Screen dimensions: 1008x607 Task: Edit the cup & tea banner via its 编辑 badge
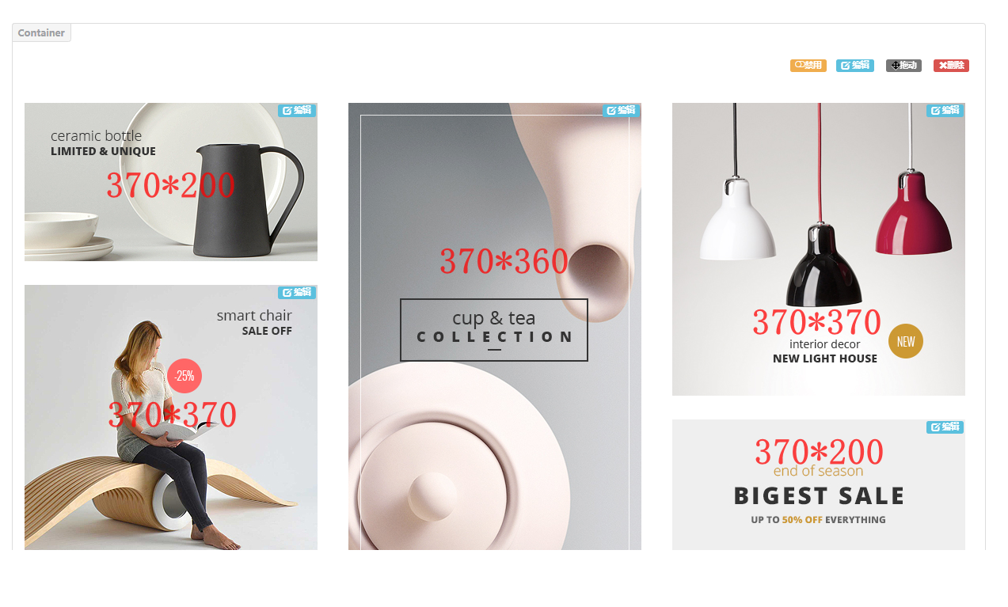click(621, 111)
